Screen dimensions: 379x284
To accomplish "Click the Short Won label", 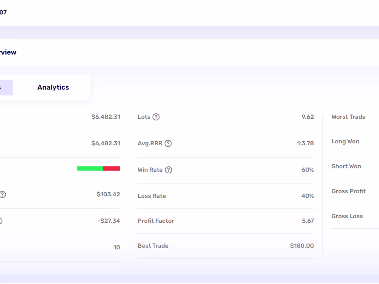I will pos(346,166).
